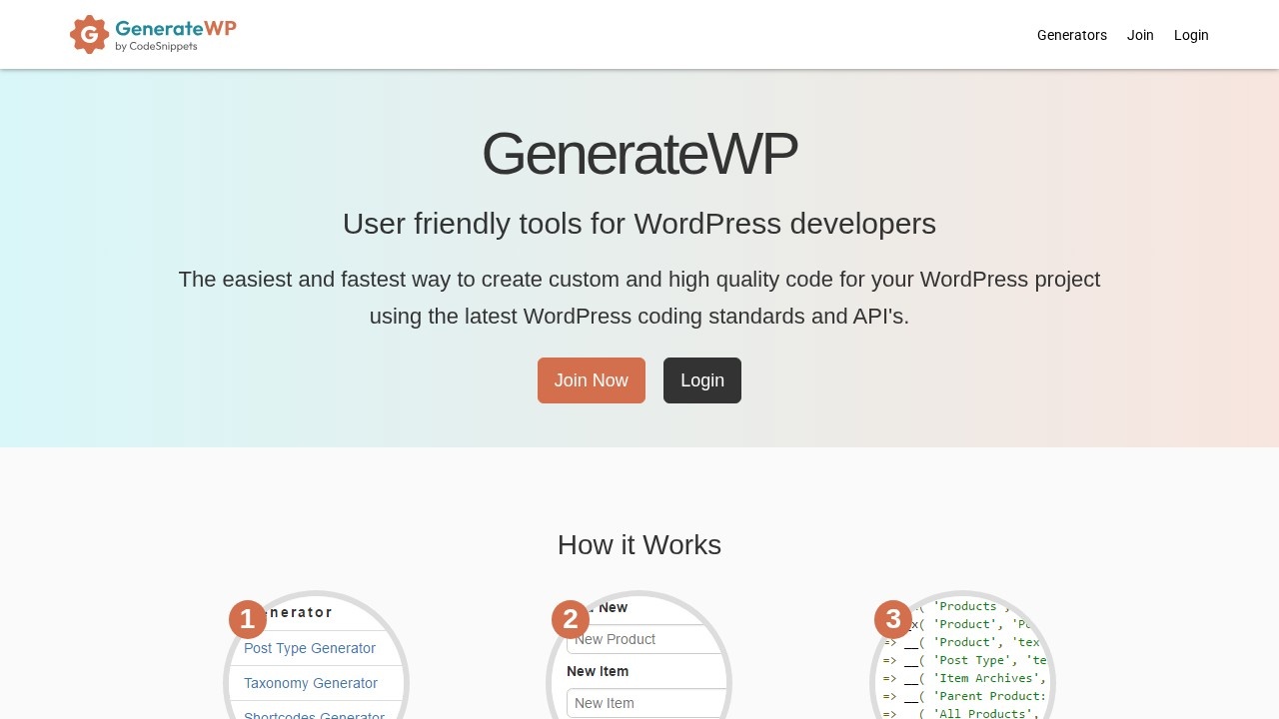Image resolution: width=1279 pixels, height=719 pixels.
Task: Click the GenerateWP gear logo icon
Action: click(89, 35)
